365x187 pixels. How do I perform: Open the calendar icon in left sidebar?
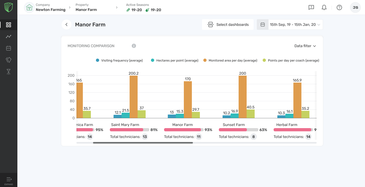pos(9,48)
